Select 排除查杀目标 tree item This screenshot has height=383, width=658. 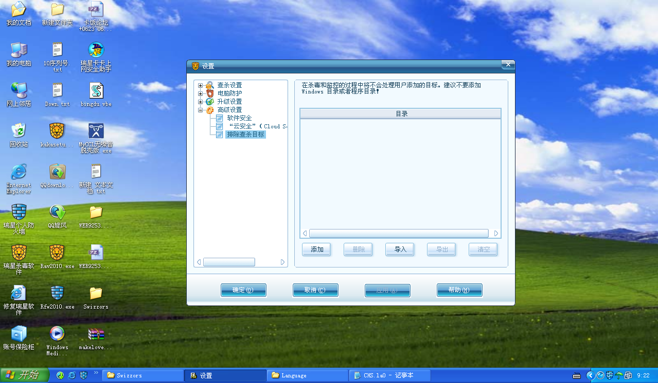pos(246,135)
